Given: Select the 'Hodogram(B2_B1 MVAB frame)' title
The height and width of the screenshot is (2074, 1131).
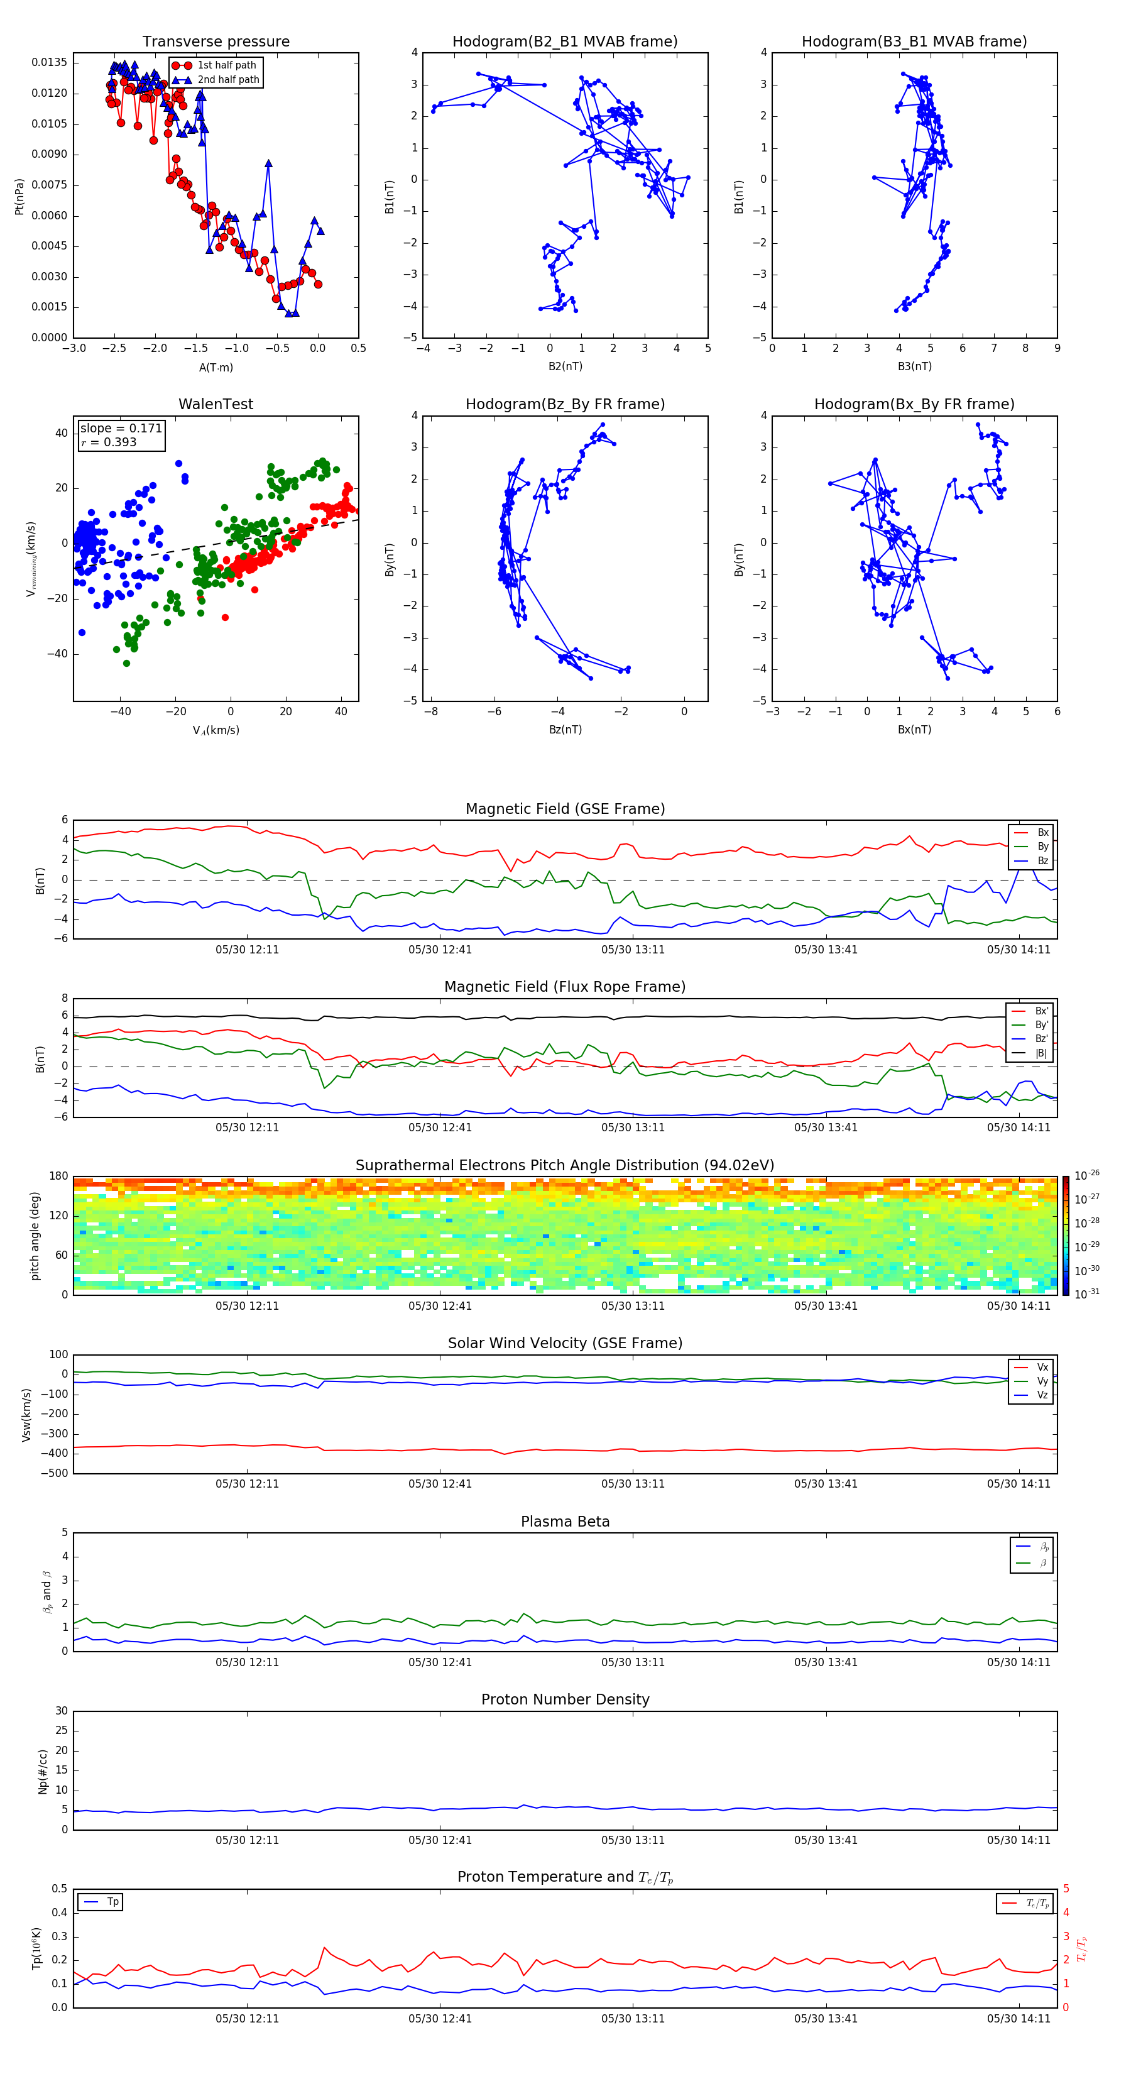Looking at the screenshot, I should click(565, 42).
